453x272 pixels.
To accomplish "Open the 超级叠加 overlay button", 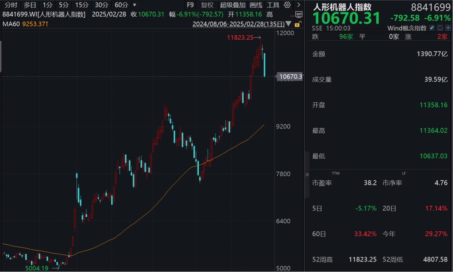I will click(x=233, y=5).
